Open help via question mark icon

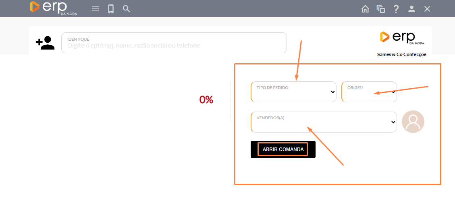pyautogui.click(x=396, y=9)
